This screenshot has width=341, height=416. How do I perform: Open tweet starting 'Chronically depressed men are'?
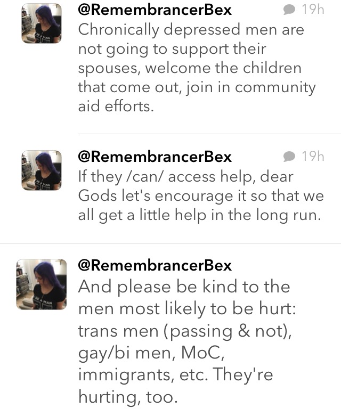tap(197, 68)
